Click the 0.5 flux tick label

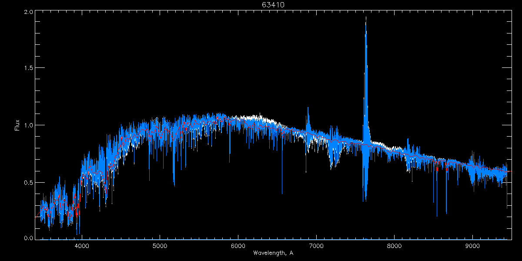click(x=28, y=182)
